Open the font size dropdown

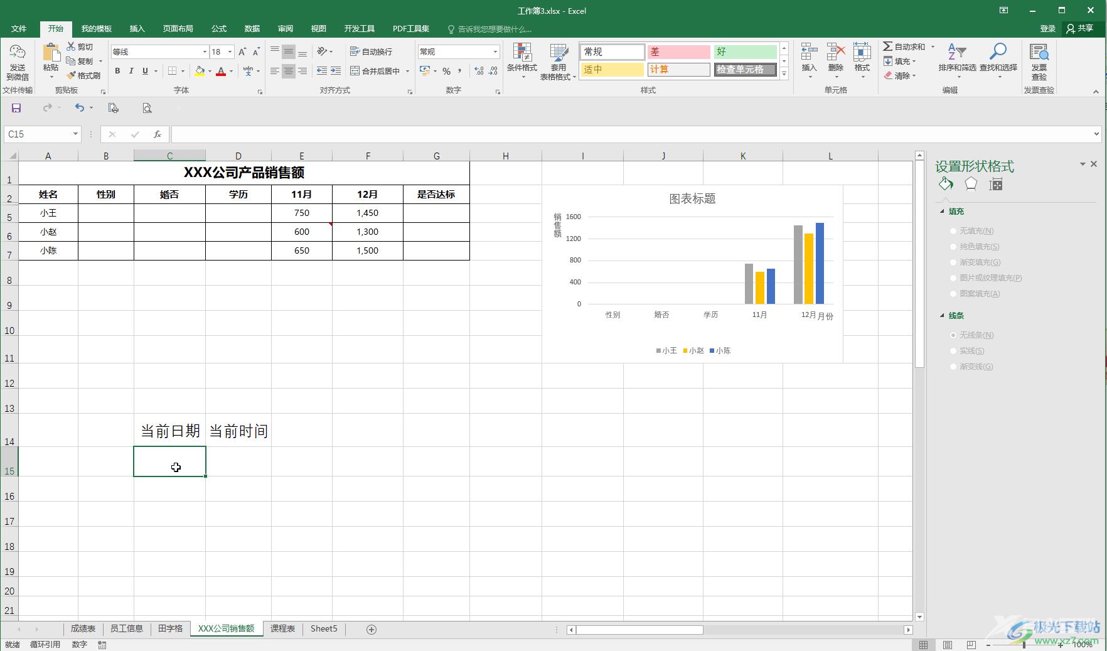pos(230,51)
